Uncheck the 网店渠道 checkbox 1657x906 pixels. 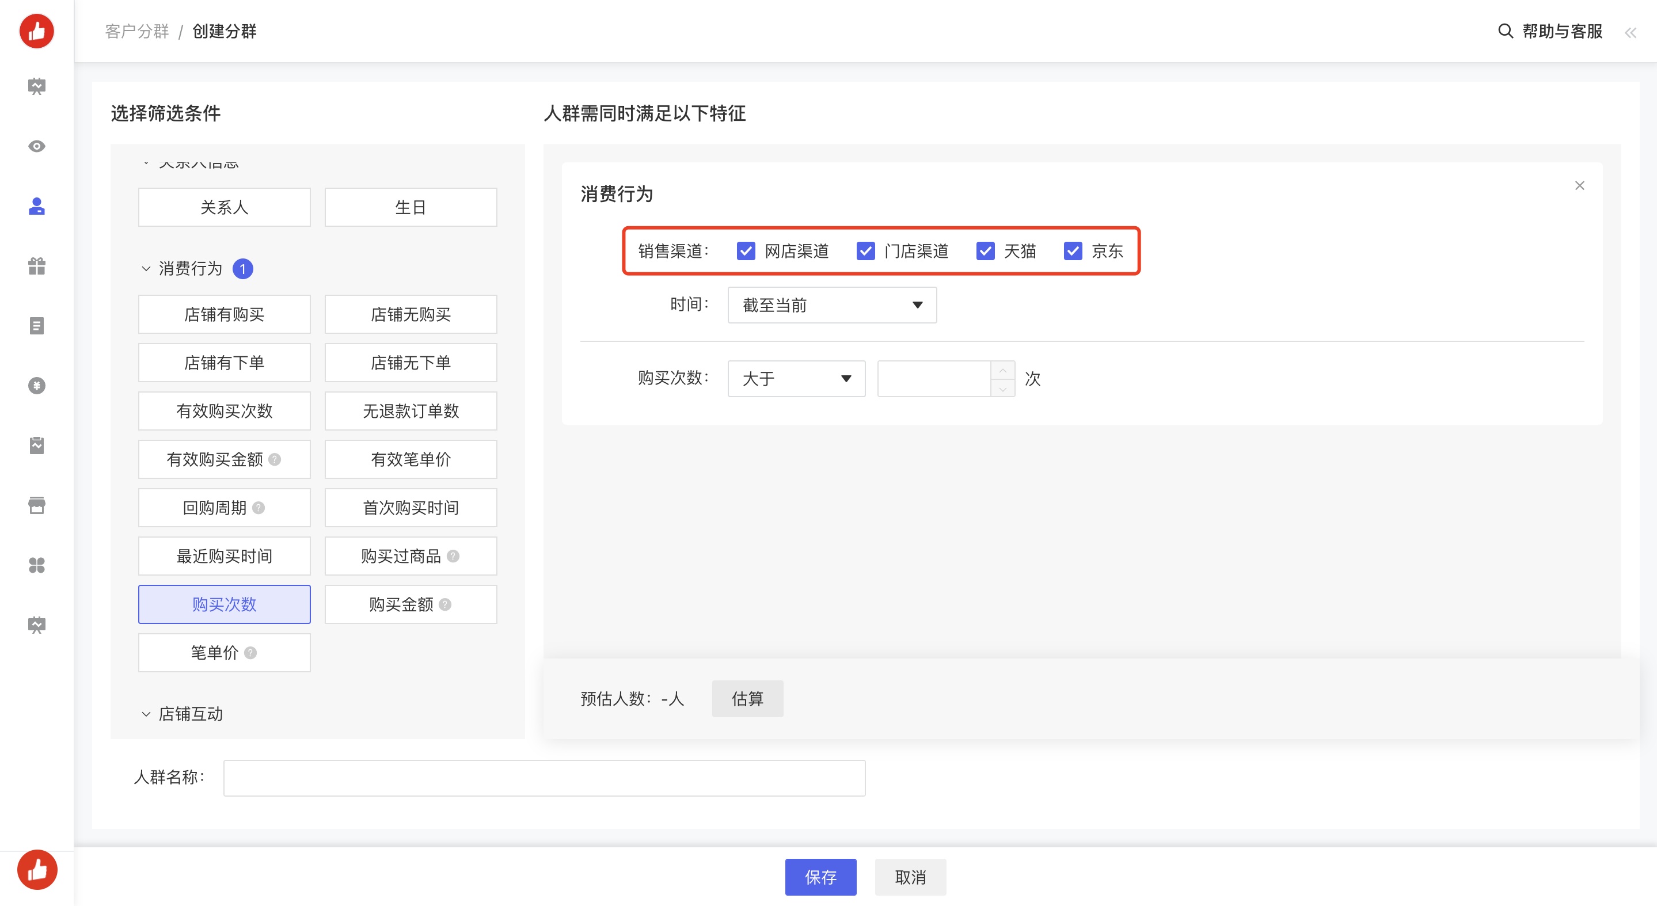pos(746,251)
